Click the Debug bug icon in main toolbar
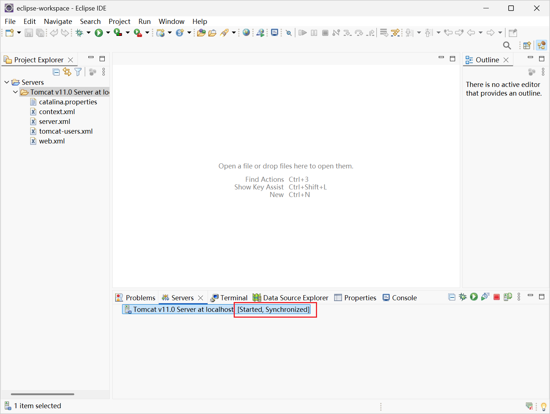 (79, 33)
